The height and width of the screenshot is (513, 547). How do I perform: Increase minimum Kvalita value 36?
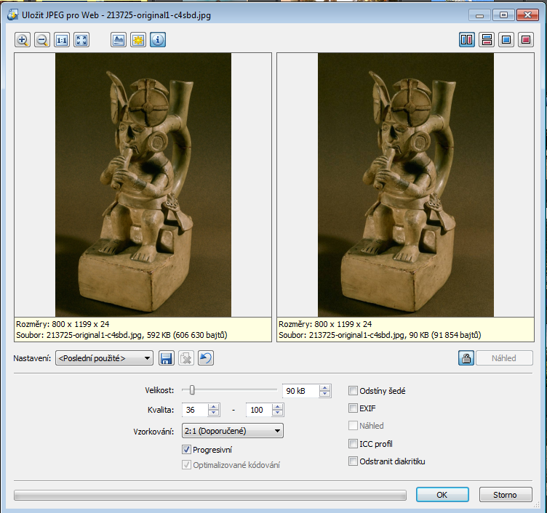[x=214, y=406]
